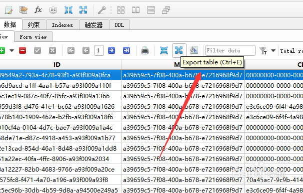This screenshot has width=303, height=193.
Task: Rollback changes with the gray X icon
Action: [x=52, y=51]
